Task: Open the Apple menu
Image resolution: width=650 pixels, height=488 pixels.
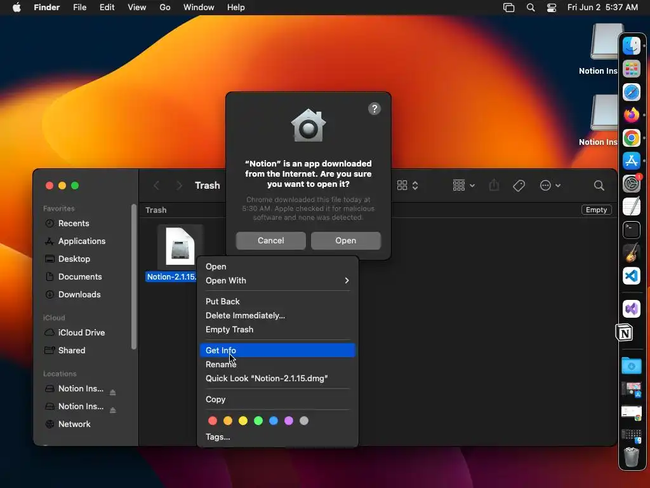Action: tap(17, 8)
